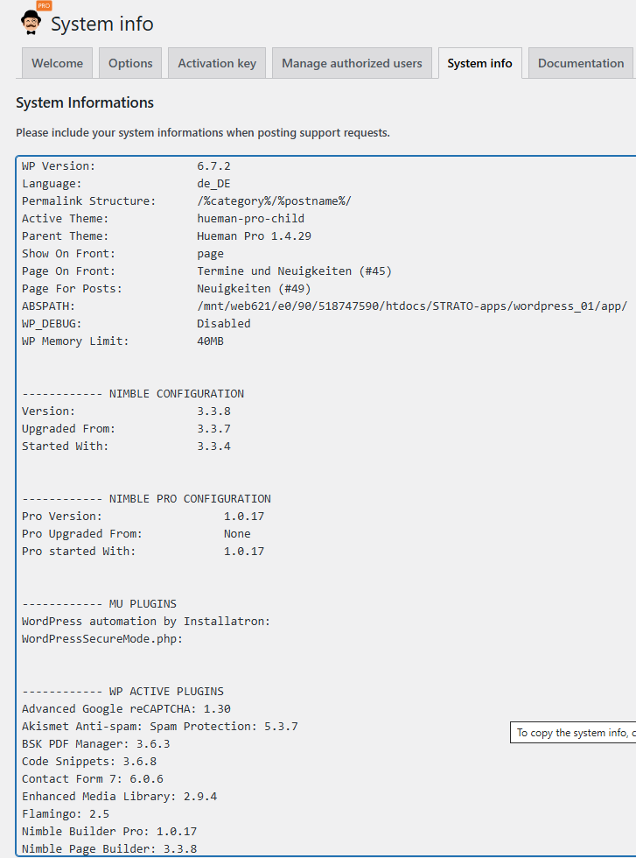This screenshot has width=636, height=858.
Task: Switch to the Options tab
Action: coord(130,63)
